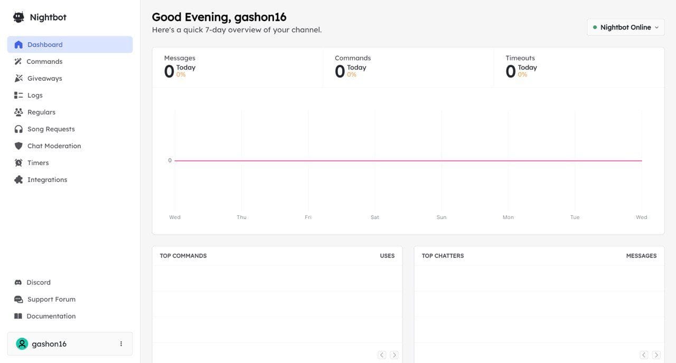Click the Timers alarm clock icon
Image resolution: width=676 pixels, height=363 pixels.
tap(18, 163)
